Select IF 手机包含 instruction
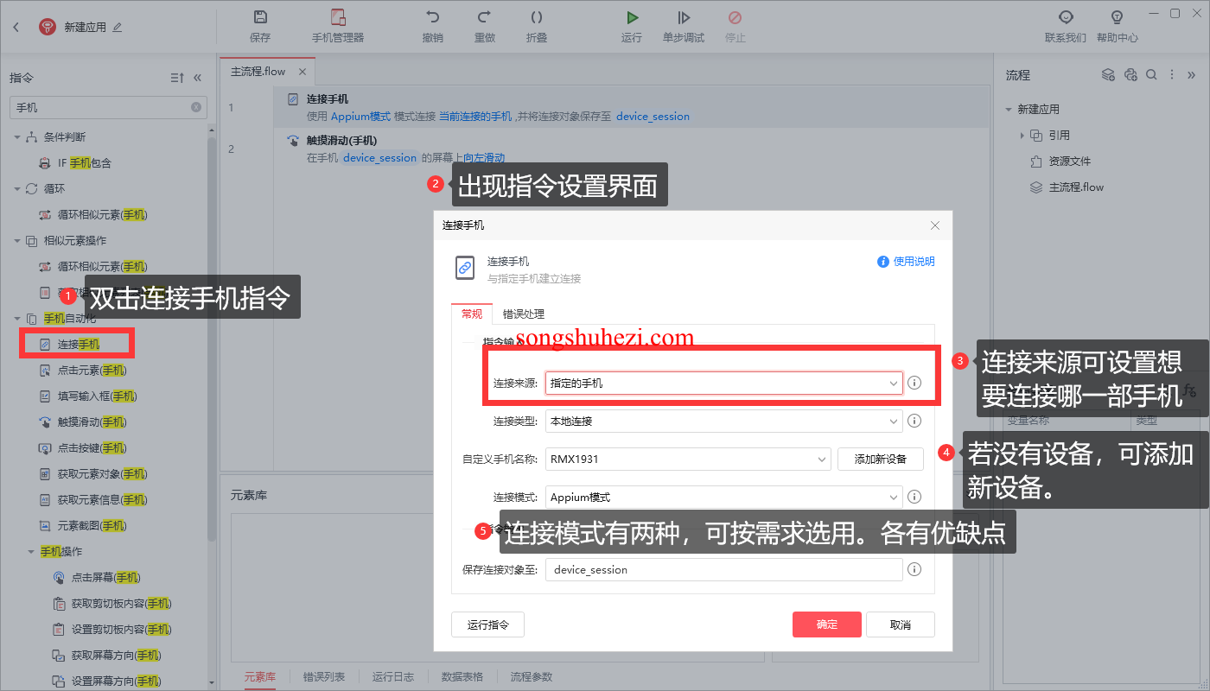Viewport: 1210px width, 691px height. click(x=85, y=162)
